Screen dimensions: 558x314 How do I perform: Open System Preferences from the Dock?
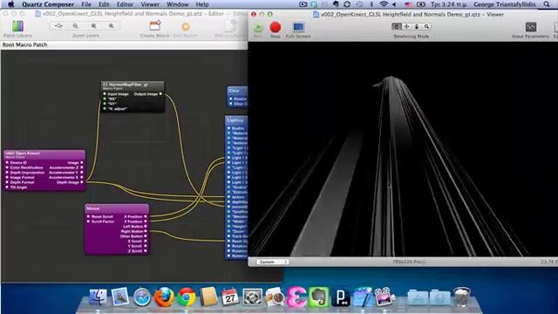coord(252,297)
